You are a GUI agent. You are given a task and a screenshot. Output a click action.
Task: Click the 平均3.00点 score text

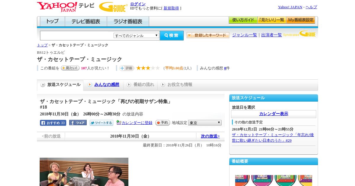[x=174, y=68]
